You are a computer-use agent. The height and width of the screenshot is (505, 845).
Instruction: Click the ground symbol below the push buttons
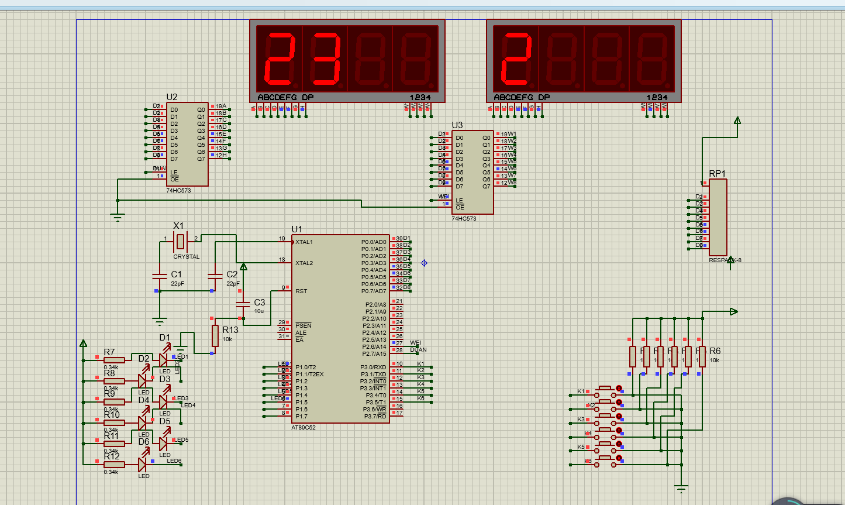[681, 488]
